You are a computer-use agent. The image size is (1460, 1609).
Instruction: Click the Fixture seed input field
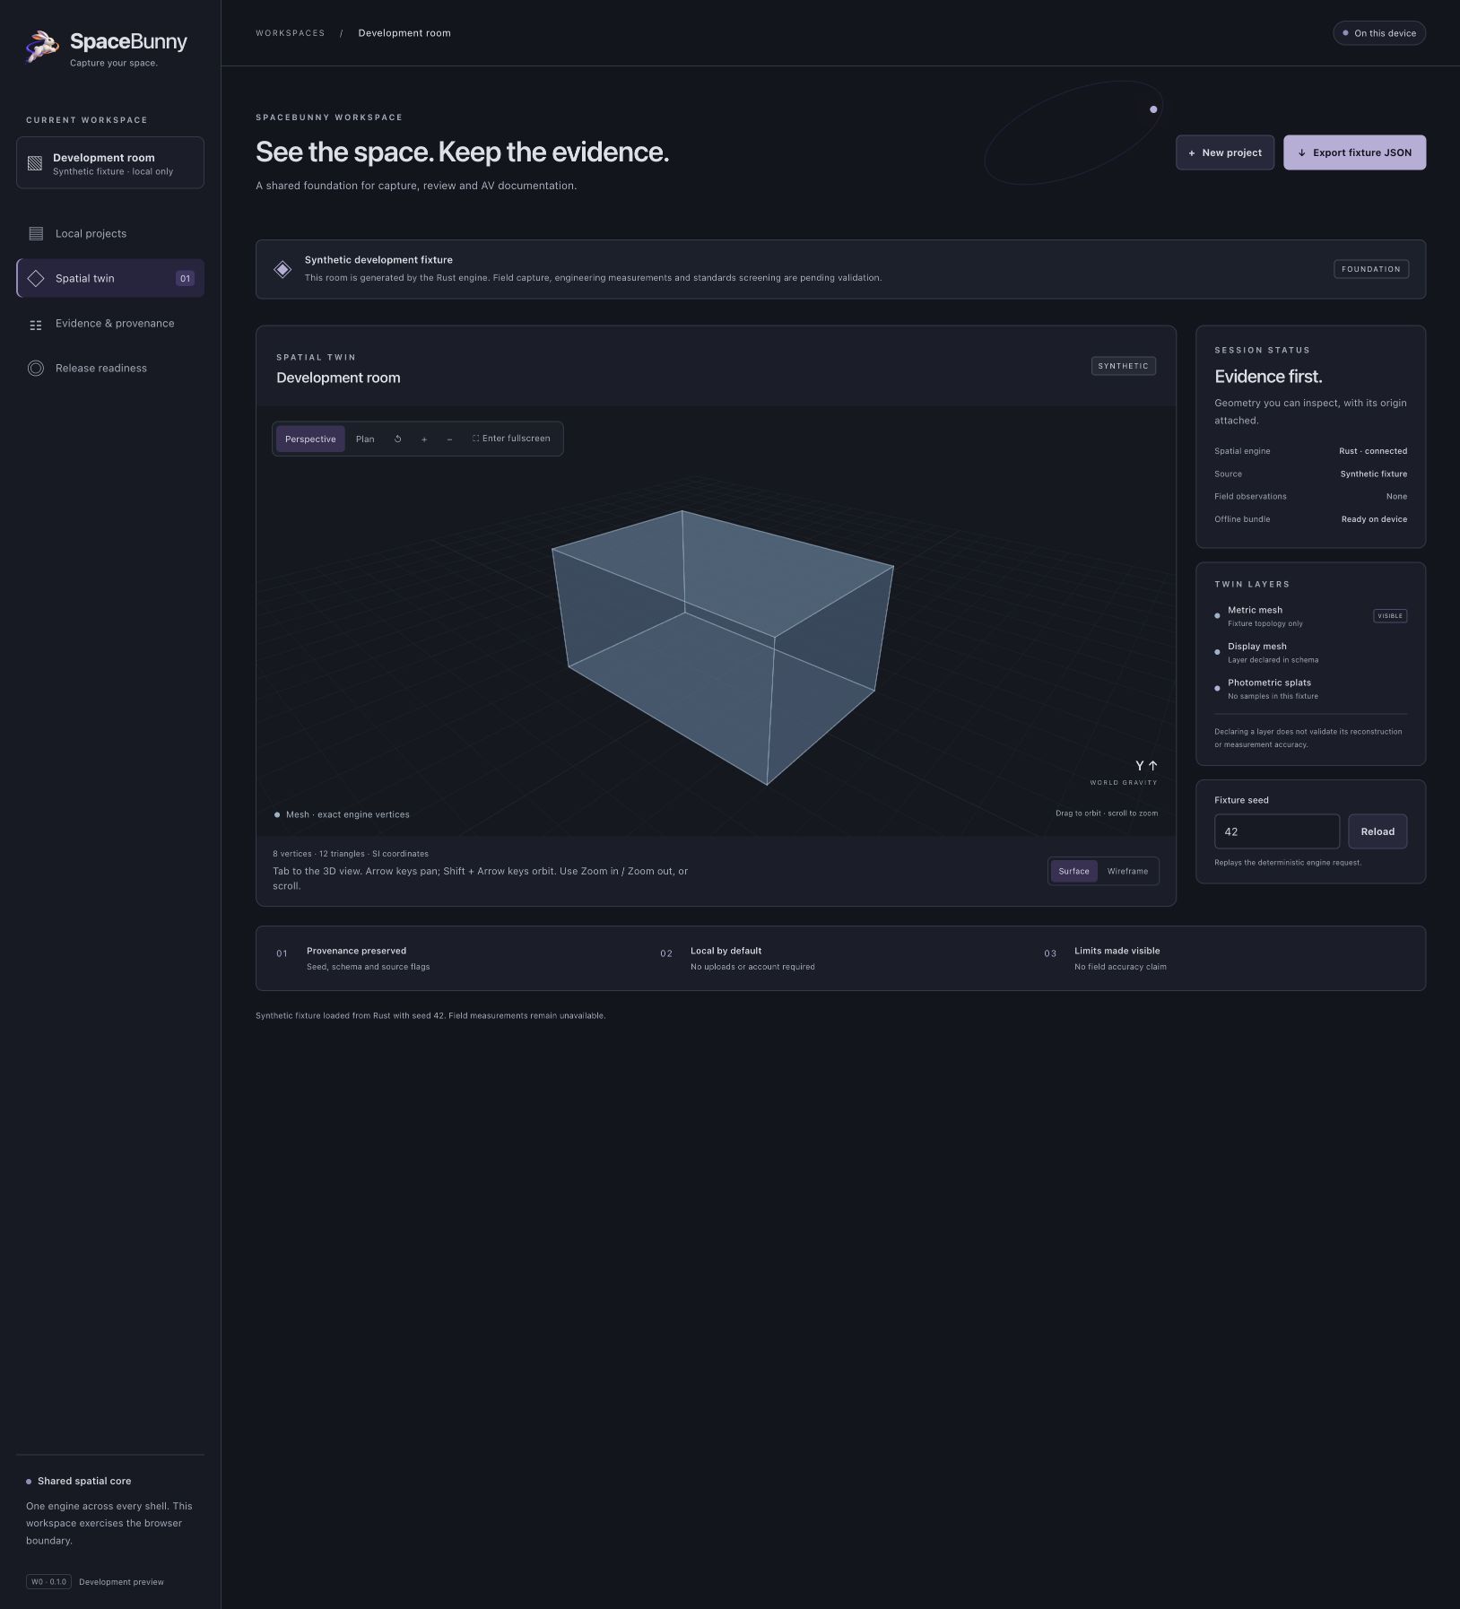click(1277, 832)
